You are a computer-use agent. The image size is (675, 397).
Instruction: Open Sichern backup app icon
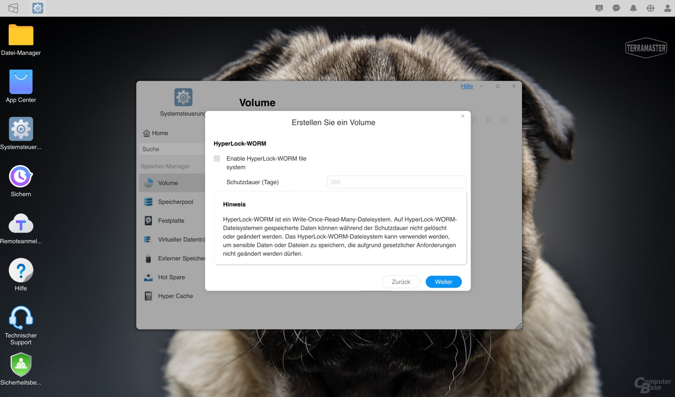(21, 177)
